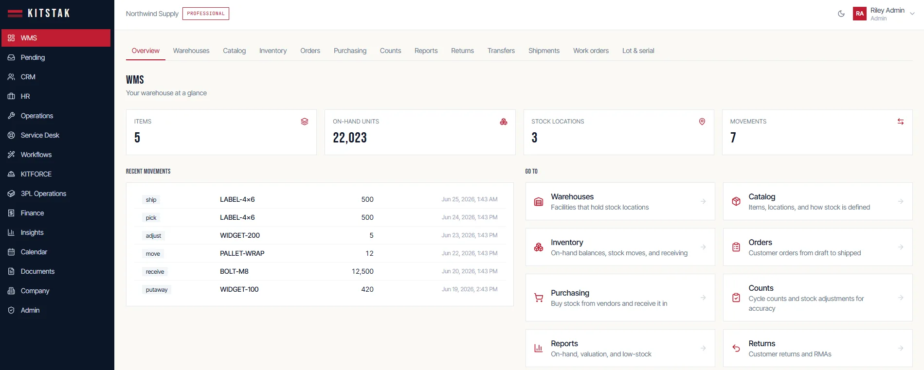
Task: Switch to the Work orders tab
Action: (591, 51)
